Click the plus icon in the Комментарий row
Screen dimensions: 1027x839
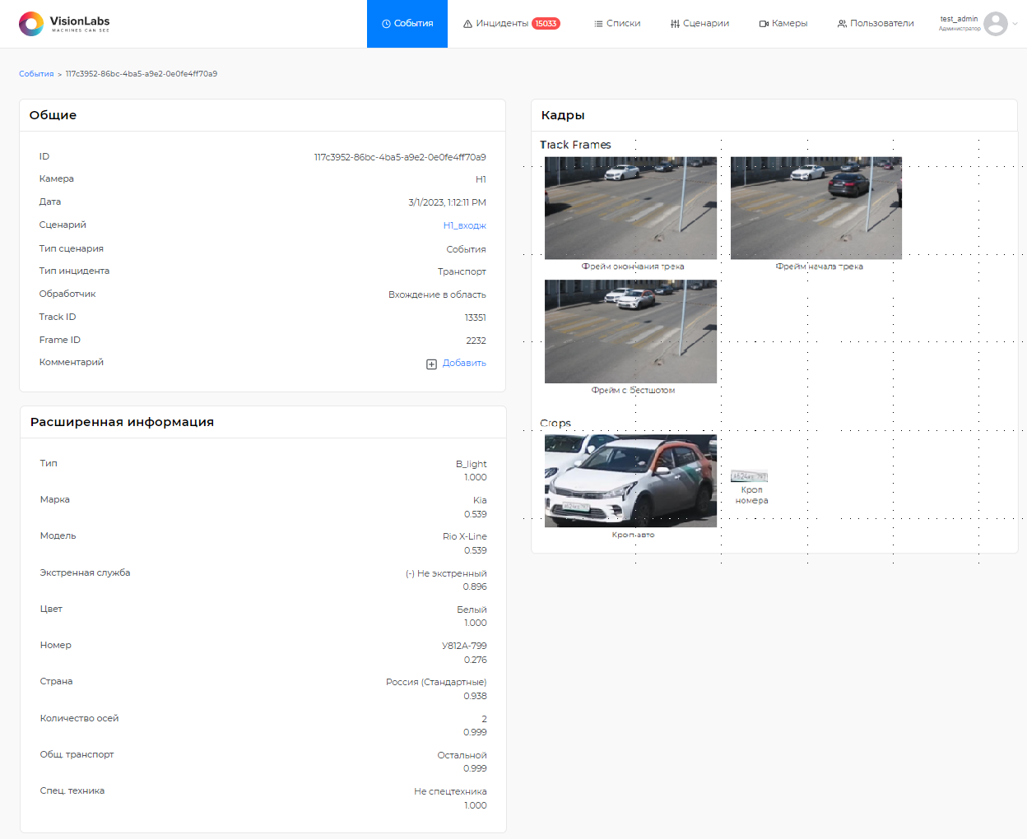coord(431,364)
